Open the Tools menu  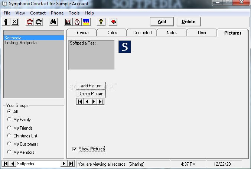point(74,13)
